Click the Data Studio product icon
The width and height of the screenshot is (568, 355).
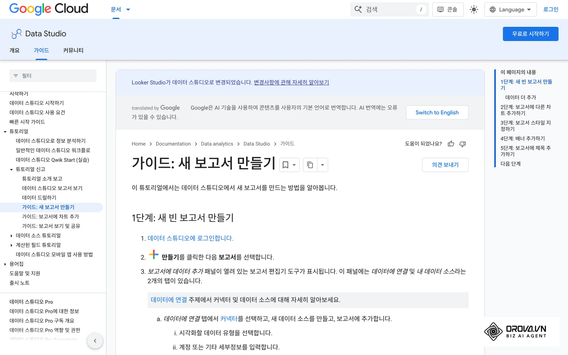click(16, 34)
